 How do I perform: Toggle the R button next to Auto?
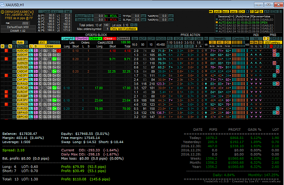26,42
